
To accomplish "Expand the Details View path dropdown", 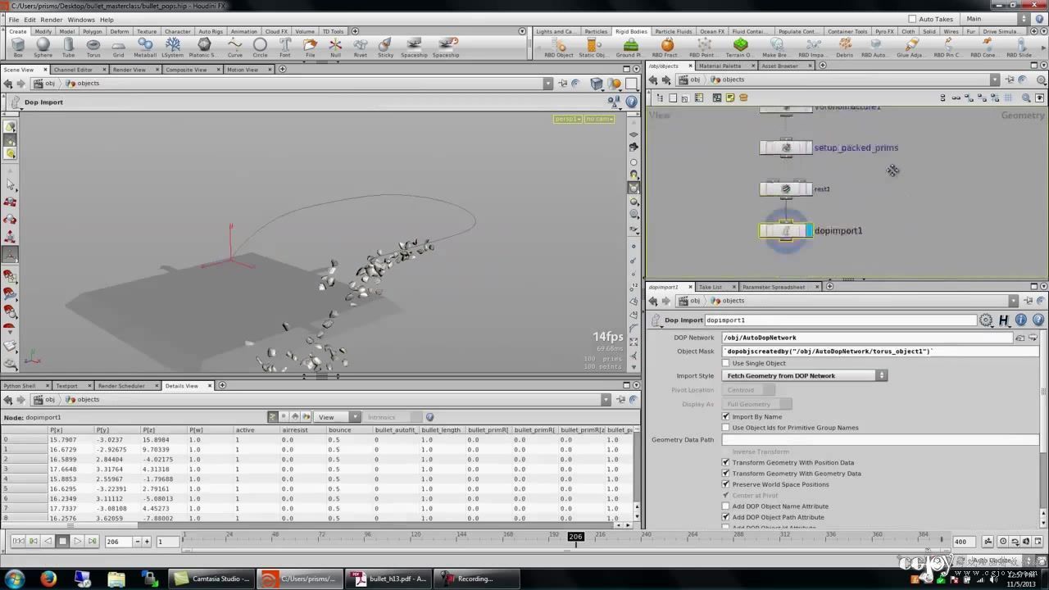I will click(x=606, y=400).
